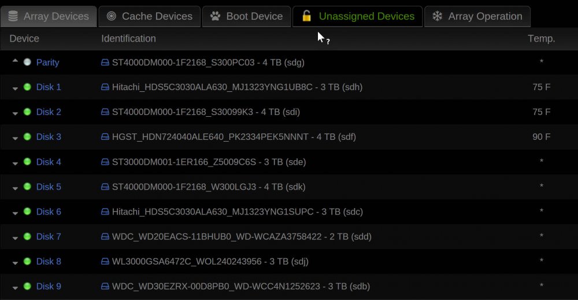Viewport: 578px width, 300px height.
Task: Open the Disk 2 device link
Action: pyautogui.click(x=49, y=112)
